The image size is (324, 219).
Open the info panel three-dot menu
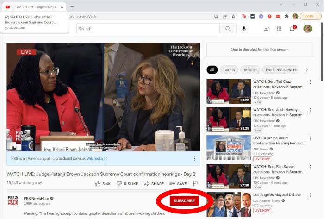(193, 158)
